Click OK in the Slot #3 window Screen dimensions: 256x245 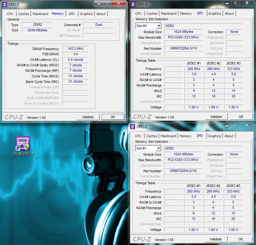pyautogui.click(x=241, y=117)
